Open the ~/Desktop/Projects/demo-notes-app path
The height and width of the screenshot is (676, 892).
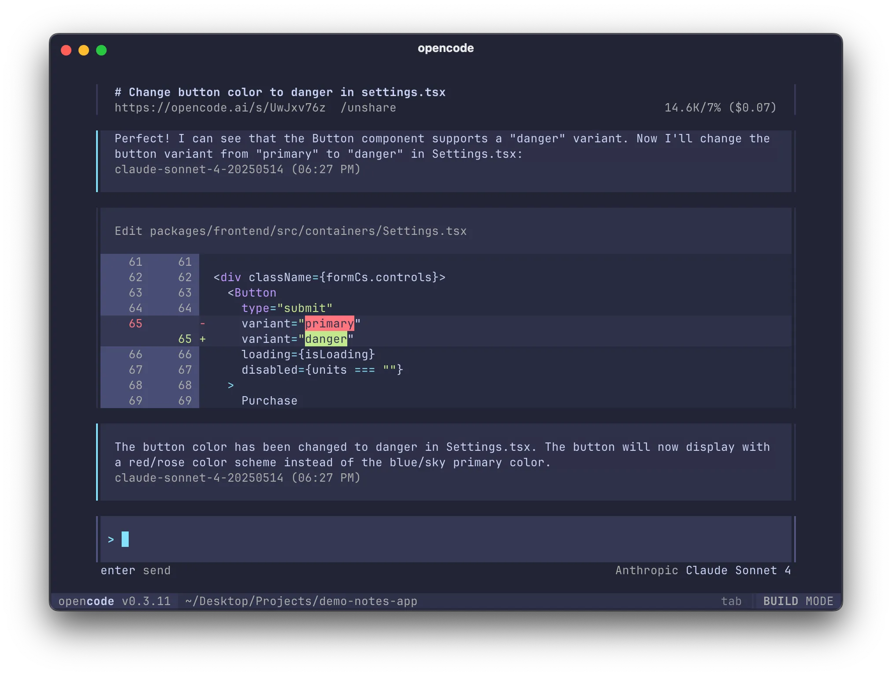click(301, 601)
